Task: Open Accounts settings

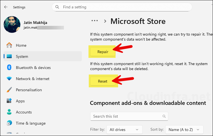Action: coord(43,112)
